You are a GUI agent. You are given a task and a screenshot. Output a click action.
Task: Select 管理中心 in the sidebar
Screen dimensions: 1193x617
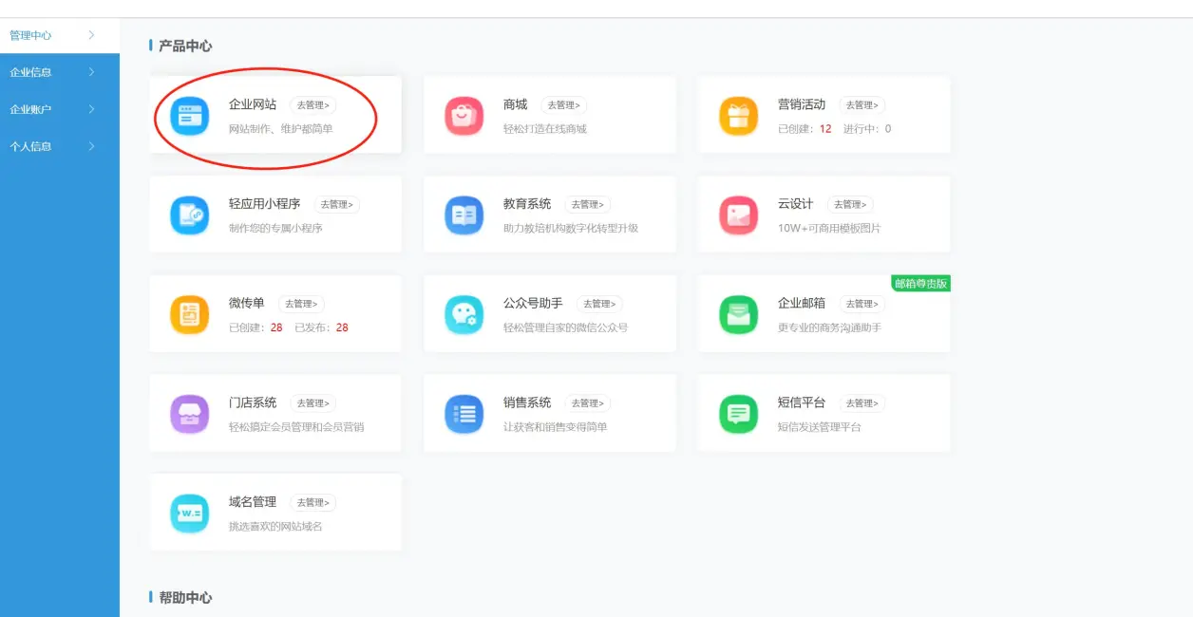coord(60,35)
